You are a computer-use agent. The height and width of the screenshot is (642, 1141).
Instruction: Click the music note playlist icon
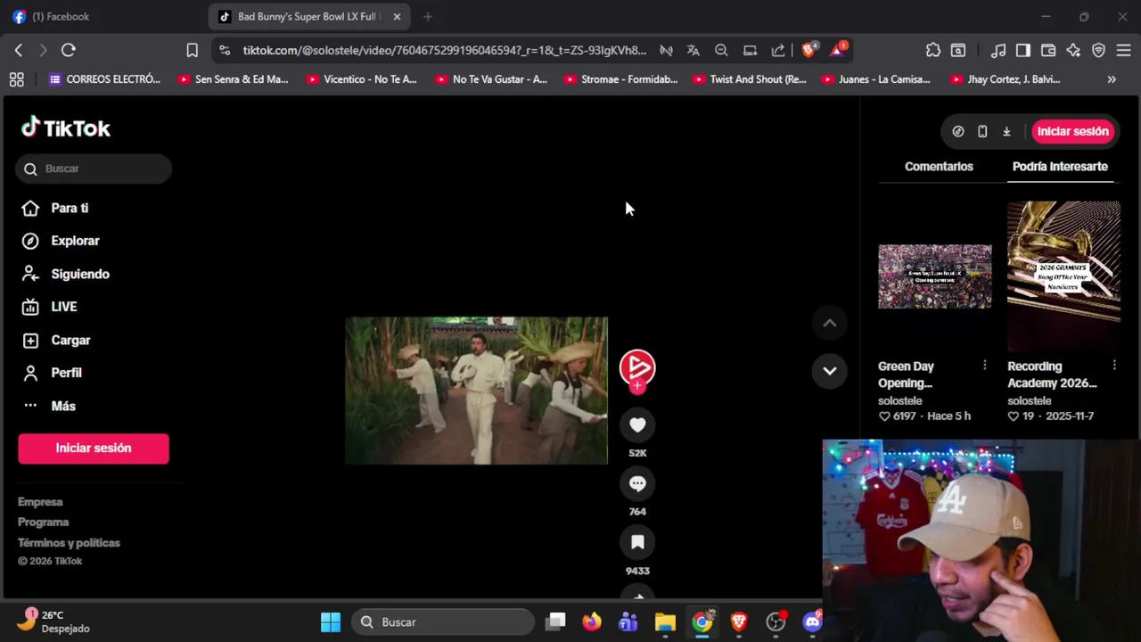pos(998,51)
